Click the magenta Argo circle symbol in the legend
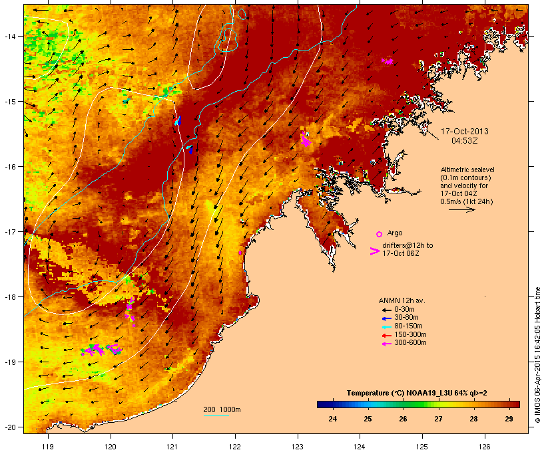546x452 pixels. 380,234
